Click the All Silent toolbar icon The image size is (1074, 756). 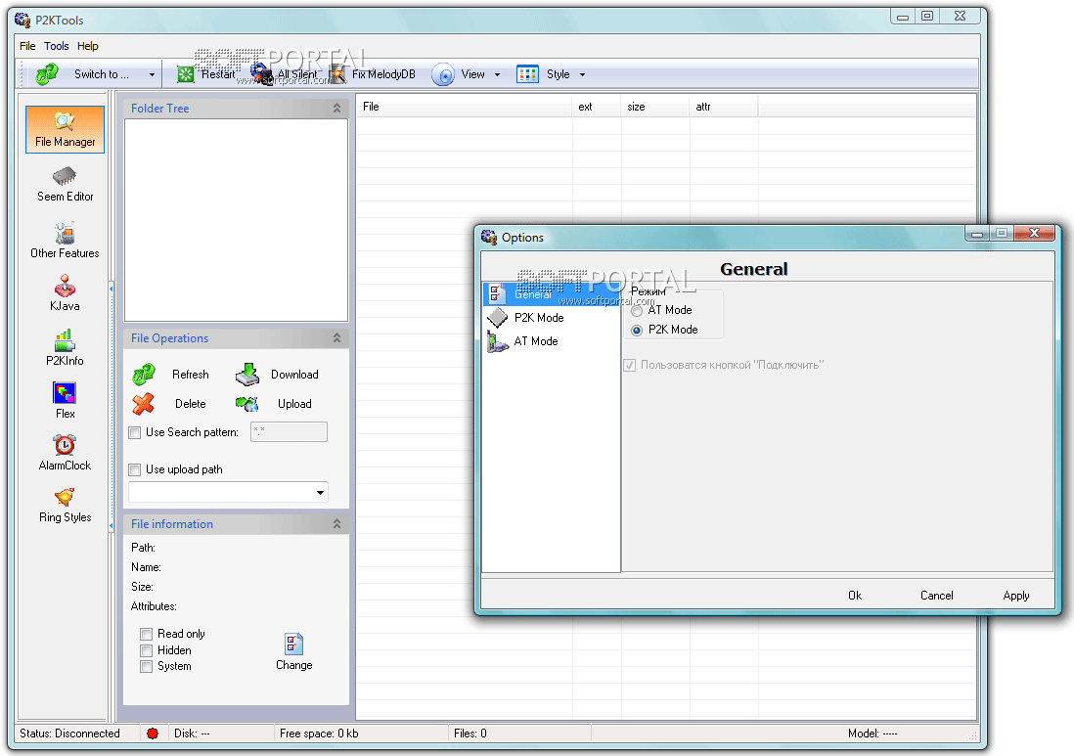[261, 74]
